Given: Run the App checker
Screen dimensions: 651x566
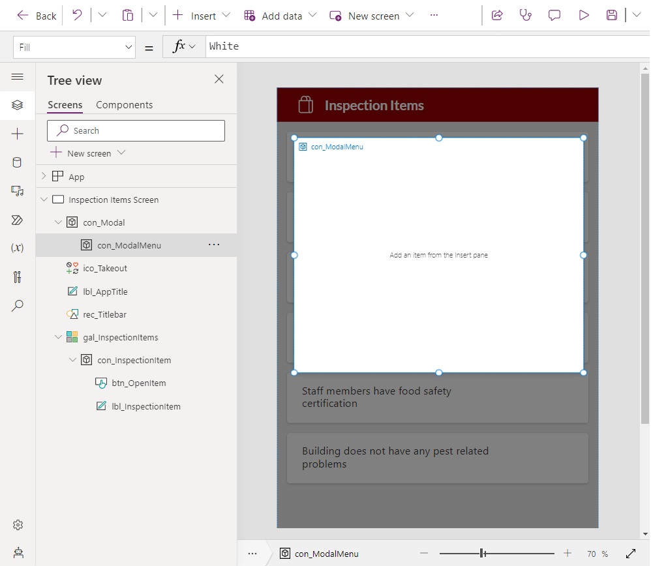Looking at the screenshot, I should [526, 15].
